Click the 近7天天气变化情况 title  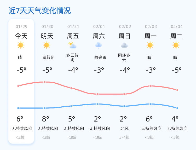pos(40,11)
